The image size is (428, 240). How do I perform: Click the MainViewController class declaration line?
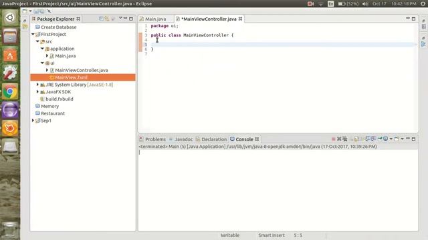pyautogui.click(x=192, y=35)
